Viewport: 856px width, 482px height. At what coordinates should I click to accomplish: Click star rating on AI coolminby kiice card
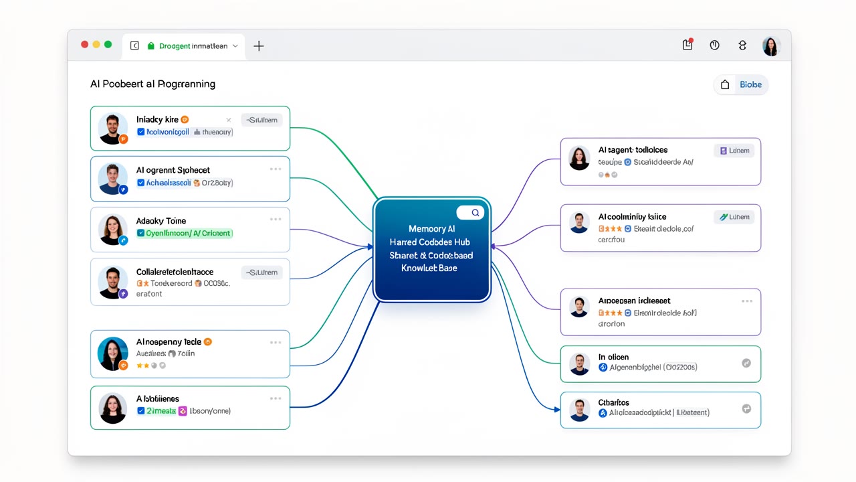(x=610, y=228)
